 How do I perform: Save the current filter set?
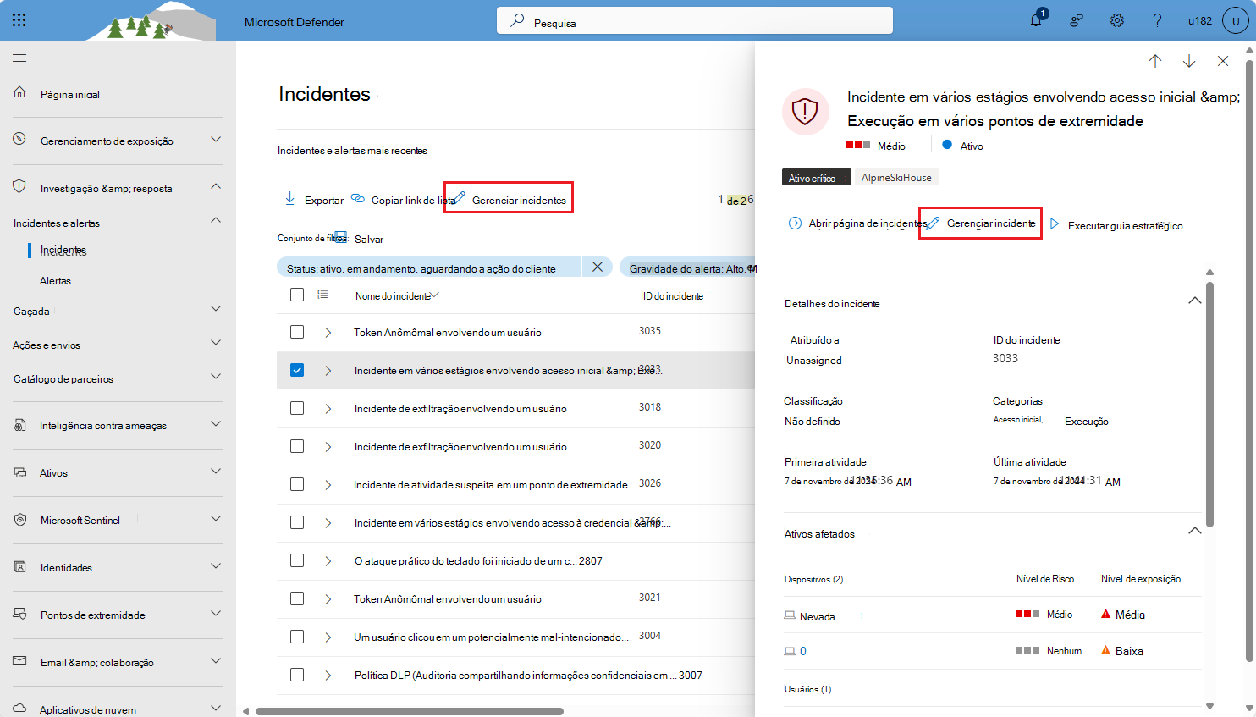370,239
